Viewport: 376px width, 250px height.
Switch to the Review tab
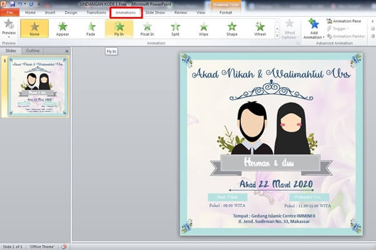pos(181,12)
